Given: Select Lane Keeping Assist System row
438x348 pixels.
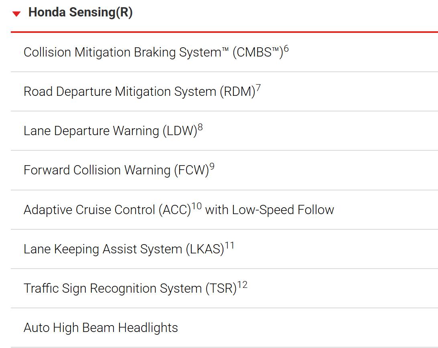Looking at the screenshot, I should (224, 249).
